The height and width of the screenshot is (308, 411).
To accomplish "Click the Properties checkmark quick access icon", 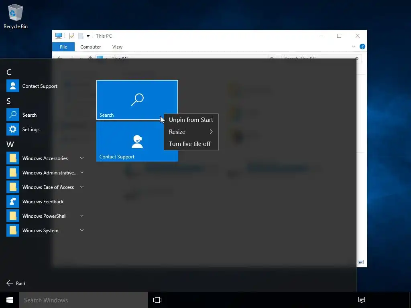I will [x=71, y=36].
